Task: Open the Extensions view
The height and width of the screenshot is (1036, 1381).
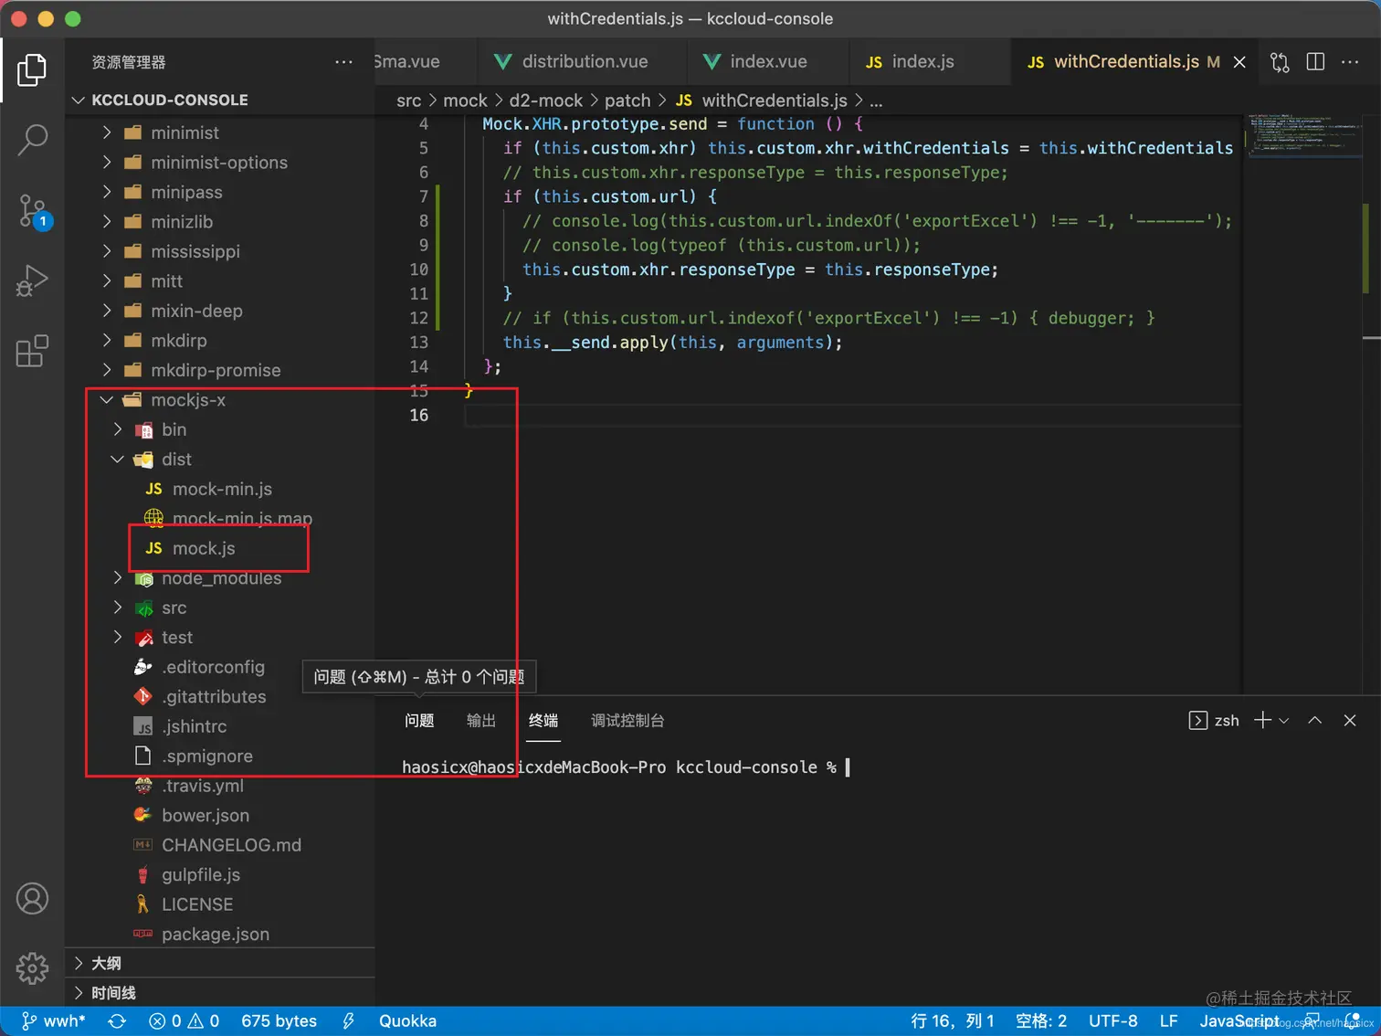Action: click(x=32, y=351)
